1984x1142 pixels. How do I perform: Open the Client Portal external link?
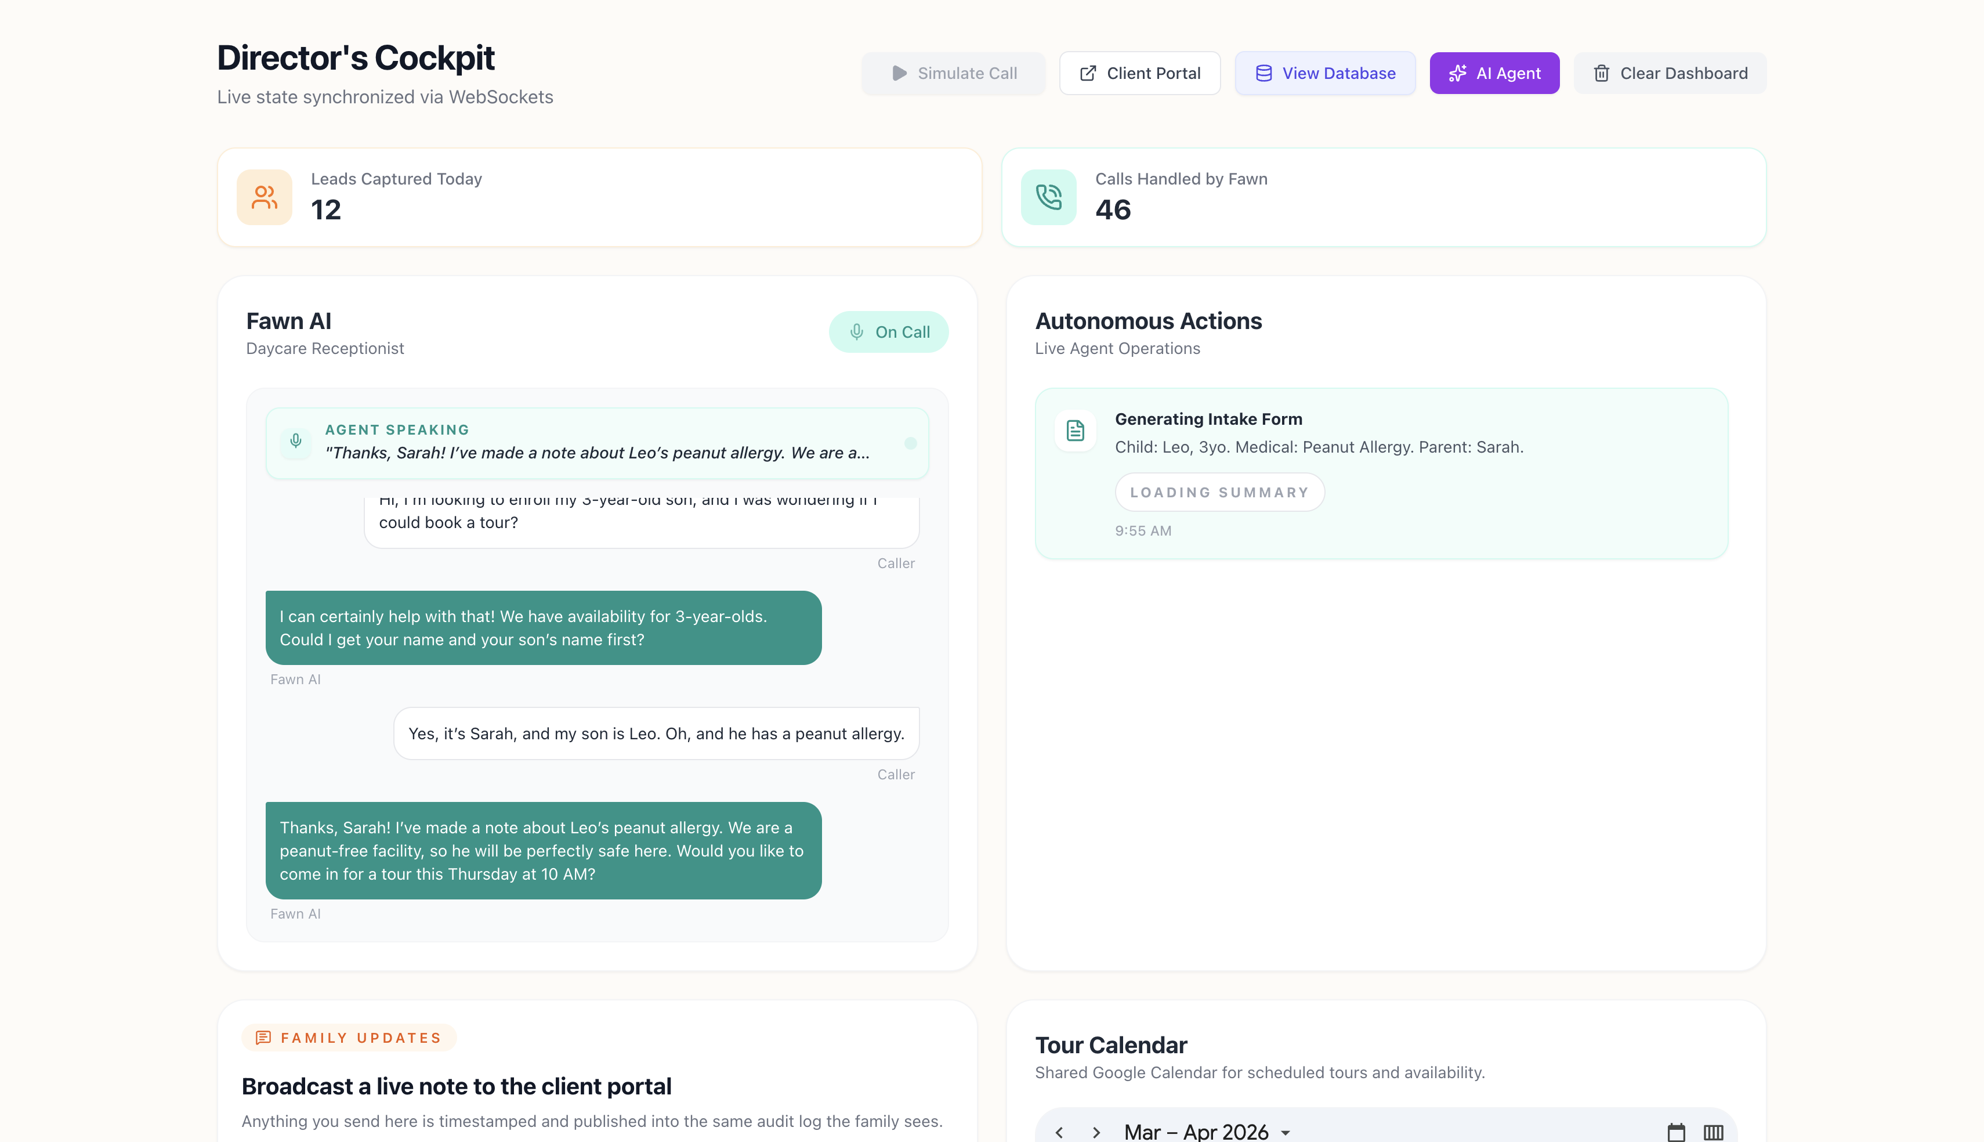coord(1140,73)
